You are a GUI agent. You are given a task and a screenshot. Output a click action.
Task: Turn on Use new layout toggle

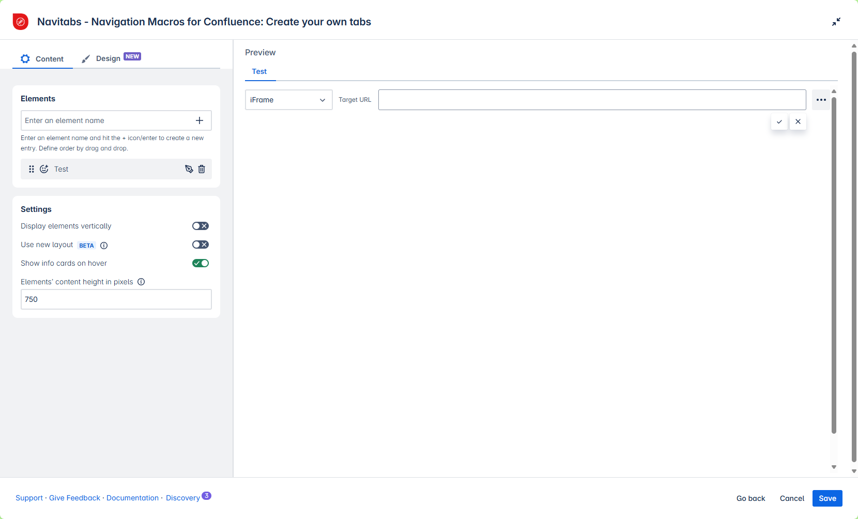(x=201, y=245)
